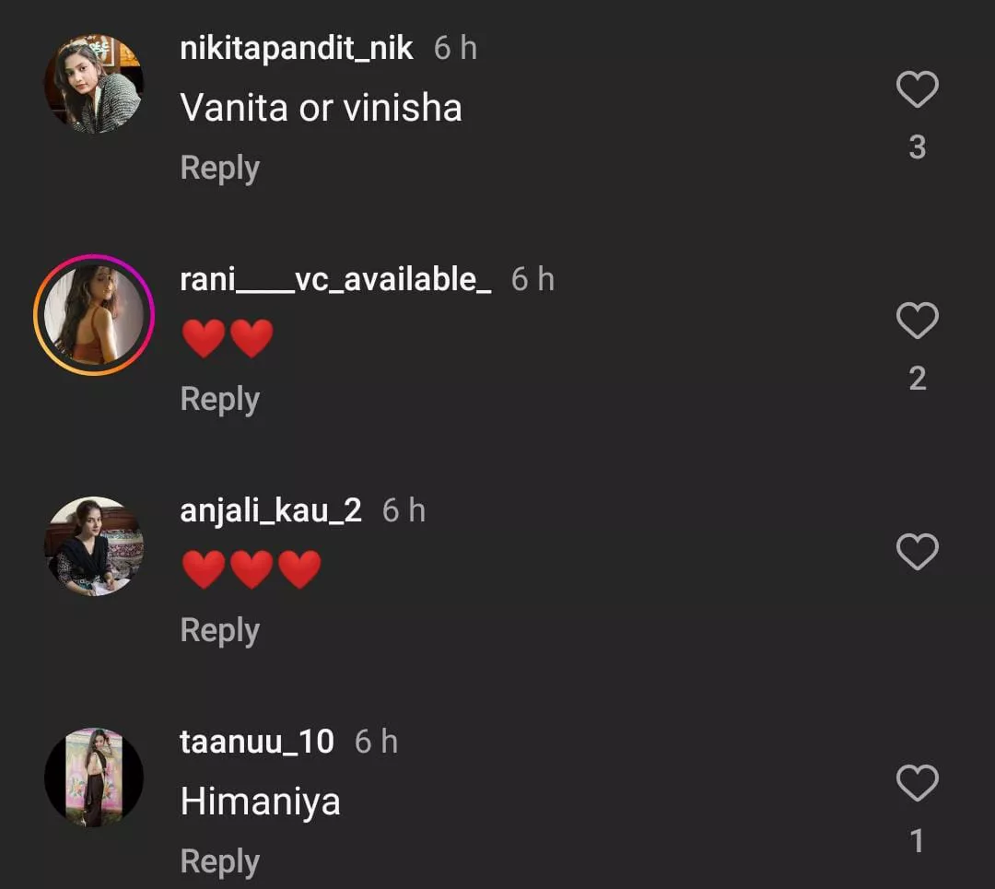The image size is (995, 889).
Task: View the 3 likes count on nikitapandit_nik's comment
Action: tap(917, 147)
